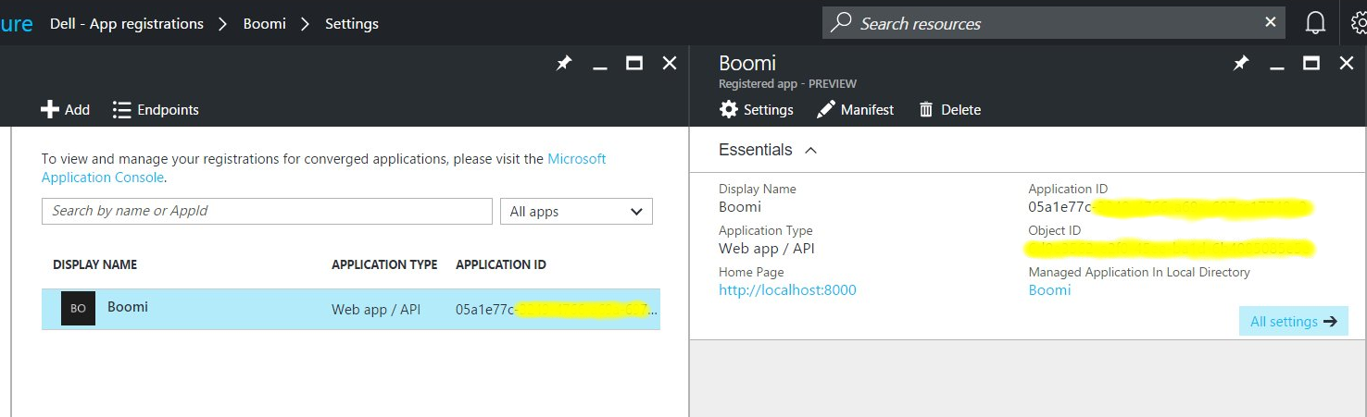Open the Endpoints list
Image resolution: width=1367 pixels, height=417 pixels.
pos(156,109)
